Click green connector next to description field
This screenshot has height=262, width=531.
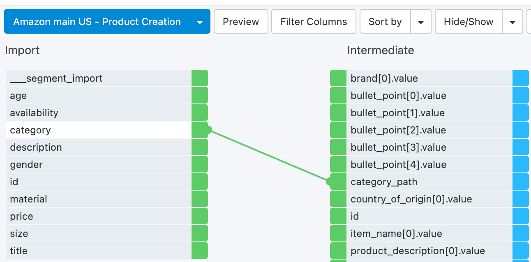pyautogui.click(x=200, y=147)
